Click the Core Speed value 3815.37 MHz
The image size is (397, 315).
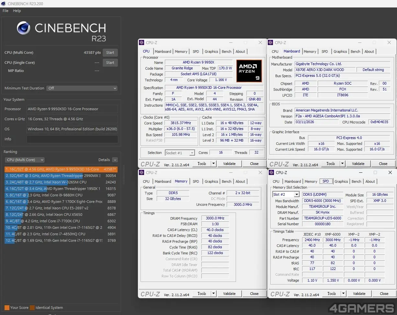(x=181, y=123)
